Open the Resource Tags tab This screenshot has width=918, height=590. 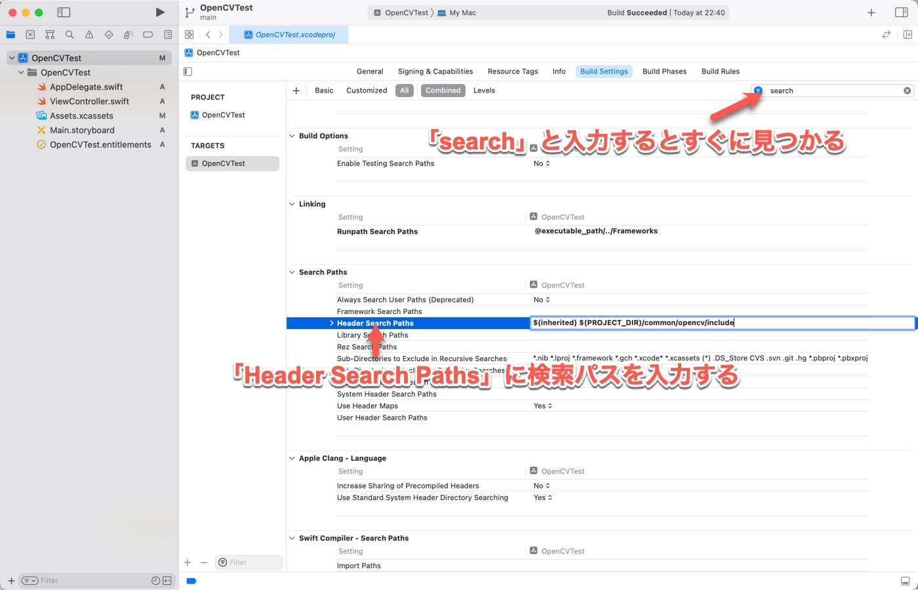(x=513, y=71)
